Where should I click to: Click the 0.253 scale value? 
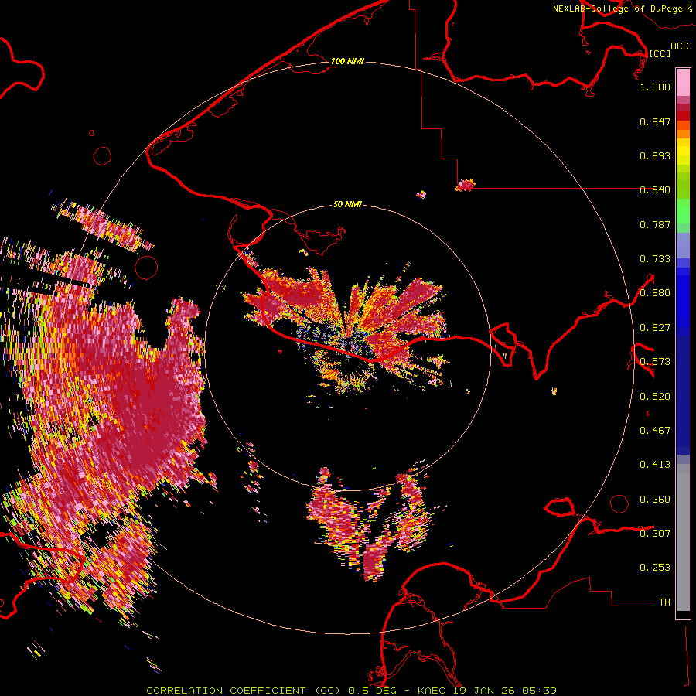click(655, 568)
